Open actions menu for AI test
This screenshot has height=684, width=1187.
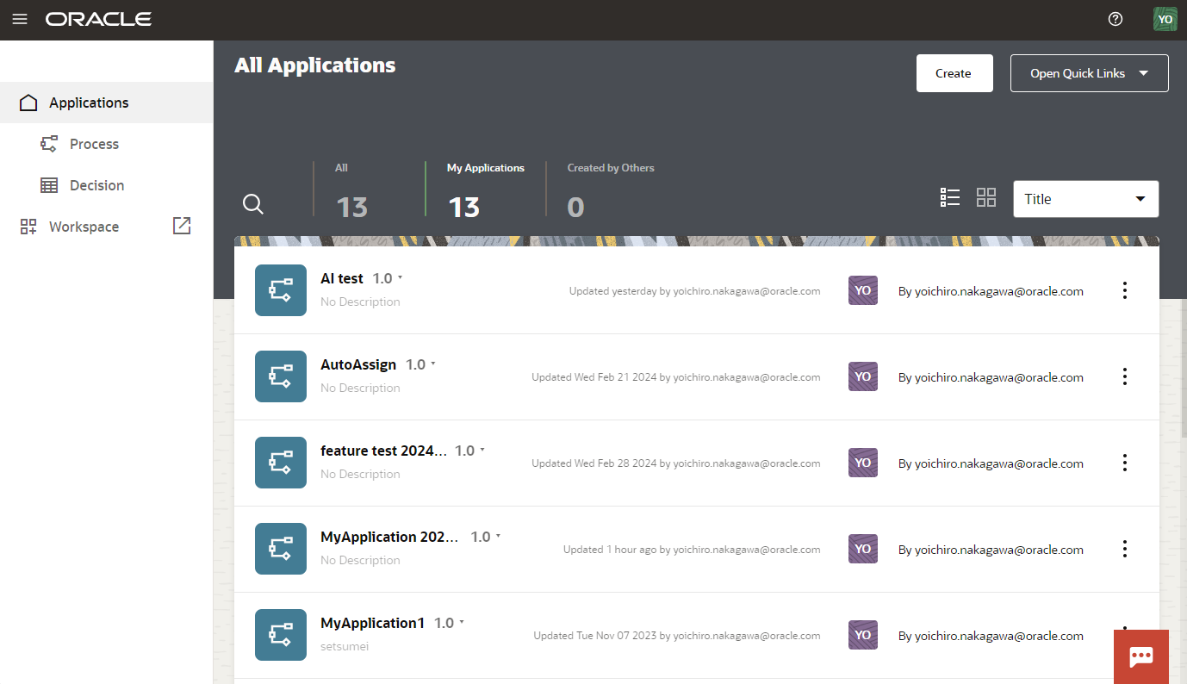pos(1124,290)
